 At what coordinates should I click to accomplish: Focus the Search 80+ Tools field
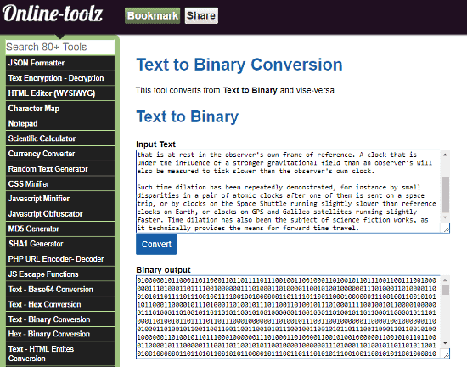pos(60,47)
